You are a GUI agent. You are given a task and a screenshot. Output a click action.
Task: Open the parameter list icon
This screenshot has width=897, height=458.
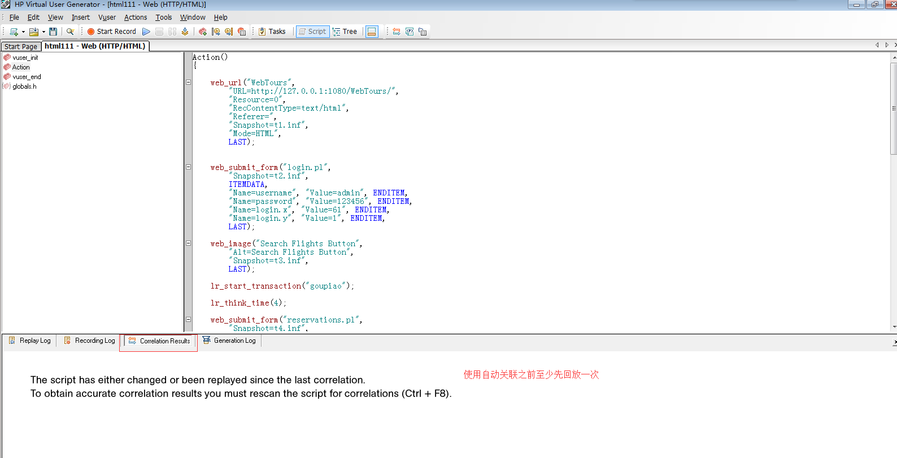[x=410, y=32]
